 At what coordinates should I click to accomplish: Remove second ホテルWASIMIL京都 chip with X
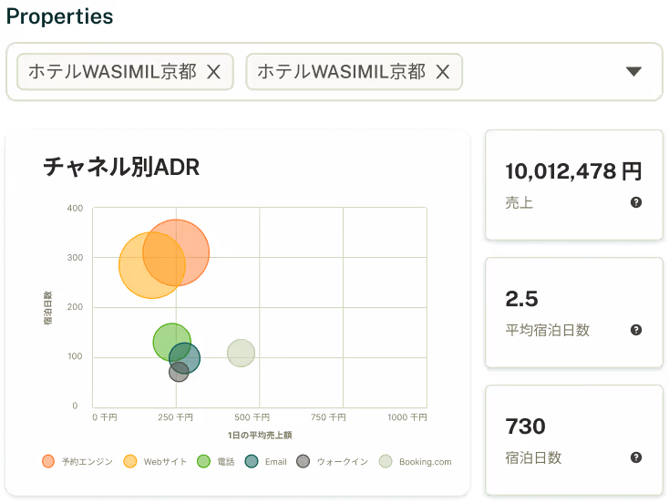coord(443,72)
